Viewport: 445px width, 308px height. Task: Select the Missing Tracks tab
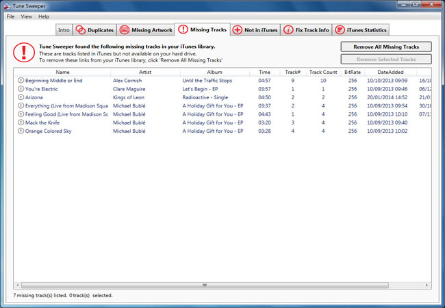point(203,29)
